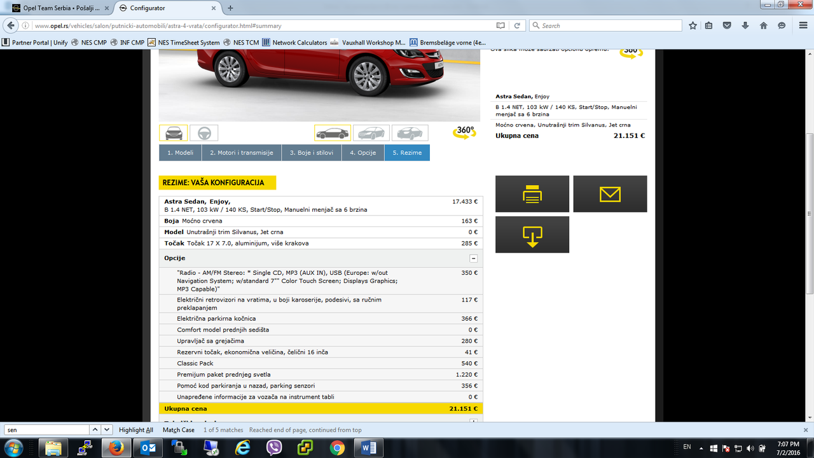
Task: Find previous match with up arrow
Action: (95, 430)
